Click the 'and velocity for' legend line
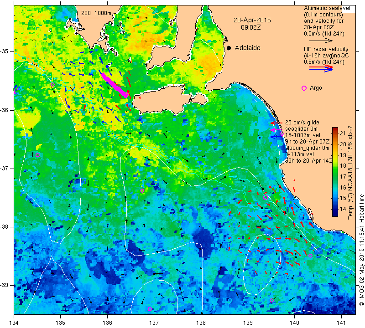 click(323, 21)
